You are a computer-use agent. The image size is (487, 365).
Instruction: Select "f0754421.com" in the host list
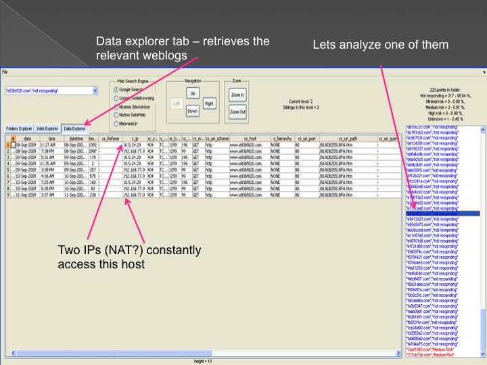click(432, 257)
